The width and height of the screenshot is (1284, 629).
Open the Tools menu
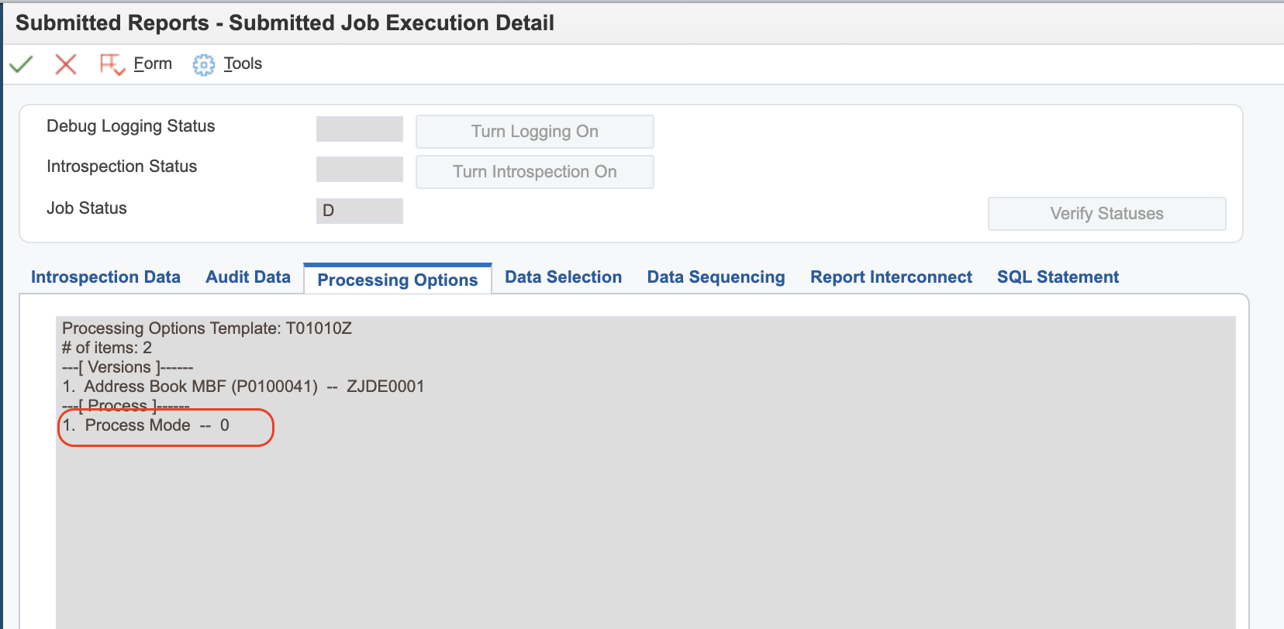pyautogui.click(x=243, y=64)
